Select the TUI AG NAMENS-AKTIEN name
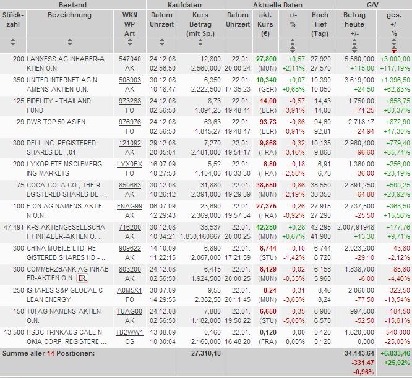This screenshot has width=412, height=378. [x=64, y=316]
